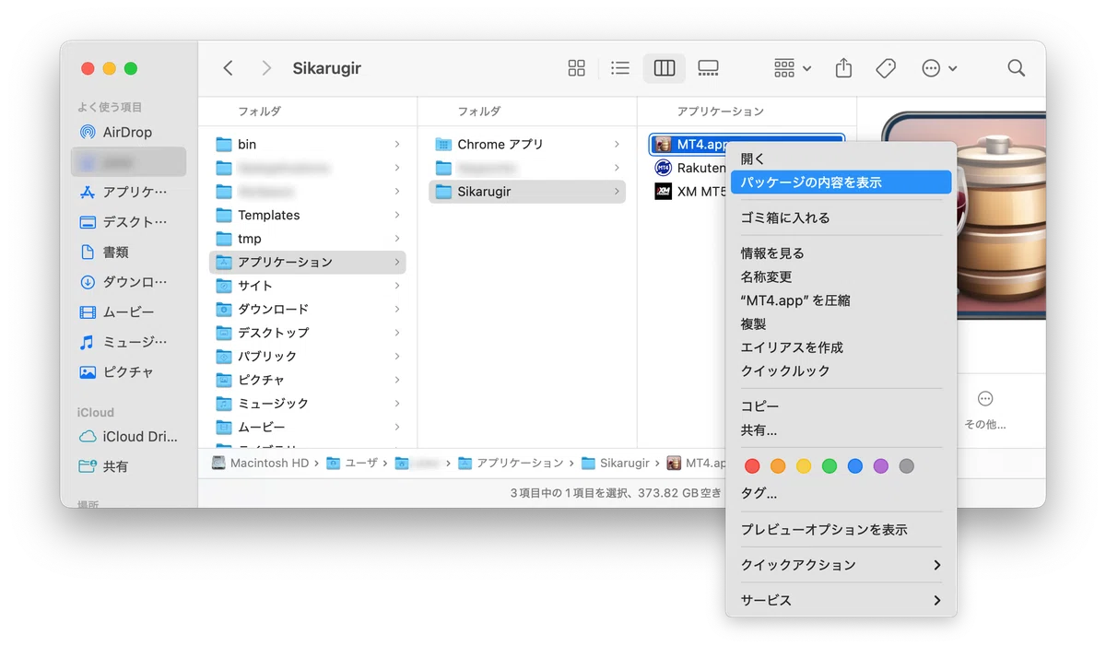Open the サービス submenu
1106x646 pixels.
[x=841, y=600]
